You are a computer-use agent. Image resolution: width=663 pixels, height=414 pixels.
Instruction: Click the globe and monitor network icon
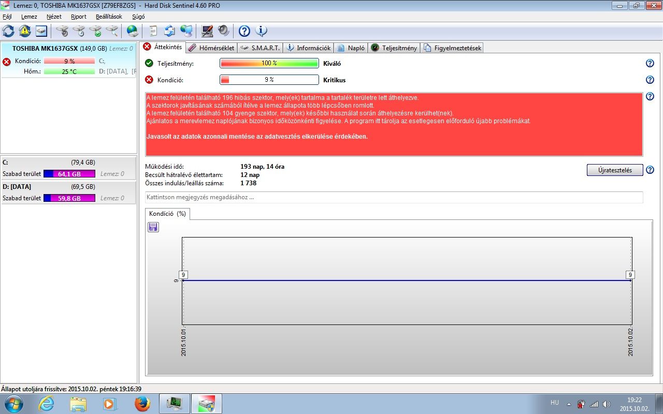[186, 31]
